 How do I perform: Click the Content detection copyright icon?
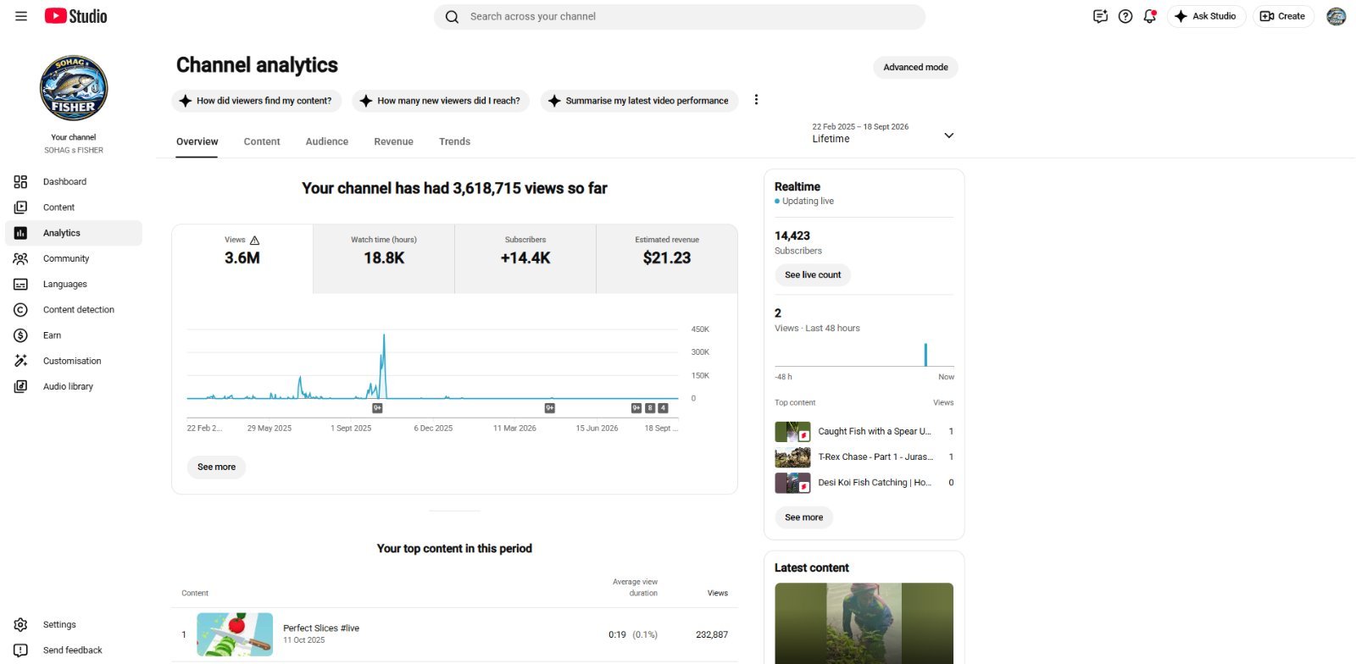coord(20,310)
